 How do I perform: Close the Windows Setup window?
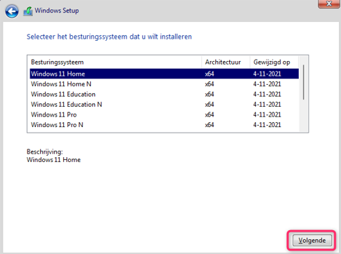[329, 4]
